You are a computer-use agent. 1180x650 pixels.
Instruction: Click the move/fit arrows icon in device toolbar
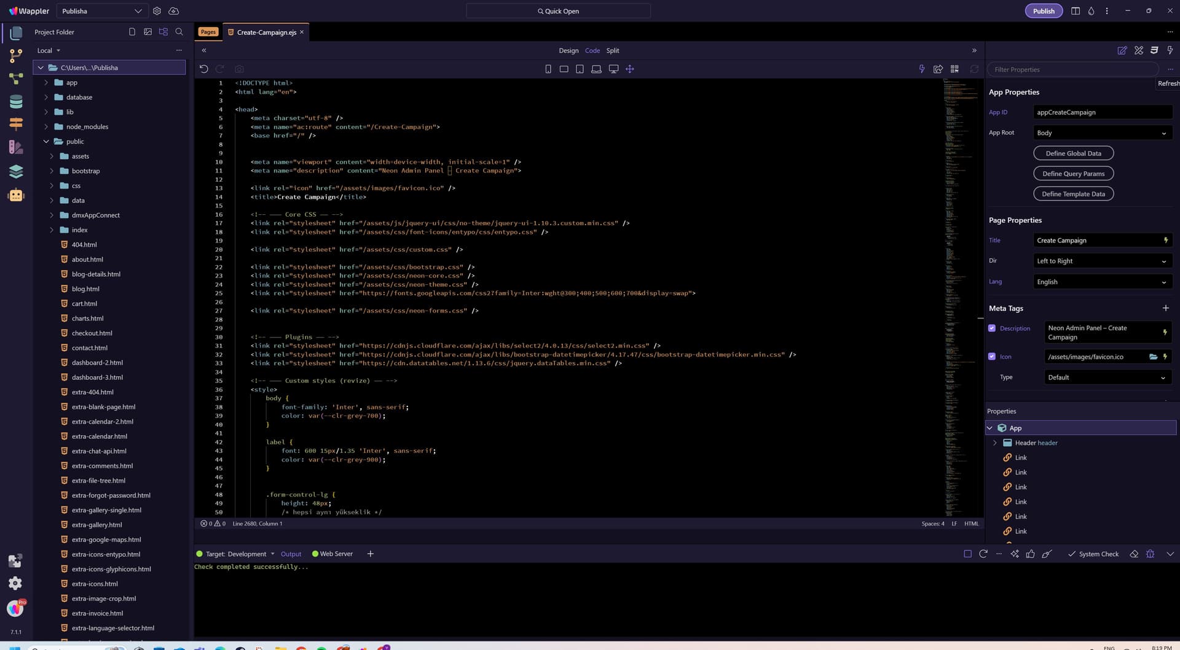point(630,69)
